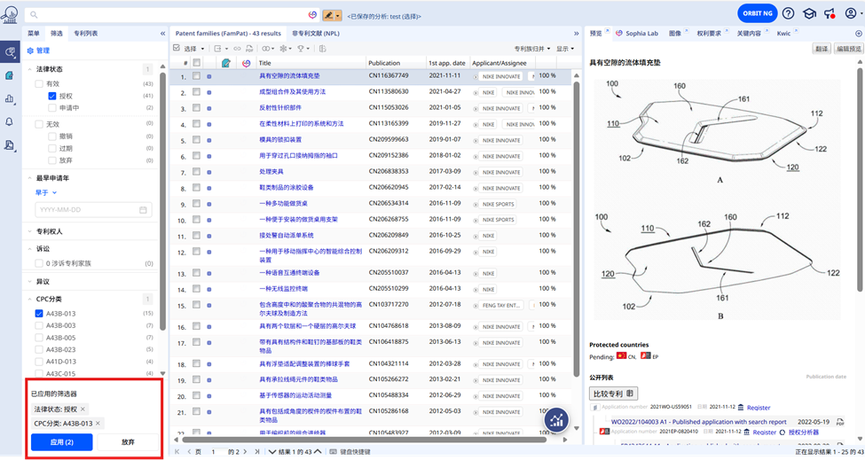This screenshot has height=460, width=865.
Task: Open the Orbit logo home icon
Action: [10, 14]
